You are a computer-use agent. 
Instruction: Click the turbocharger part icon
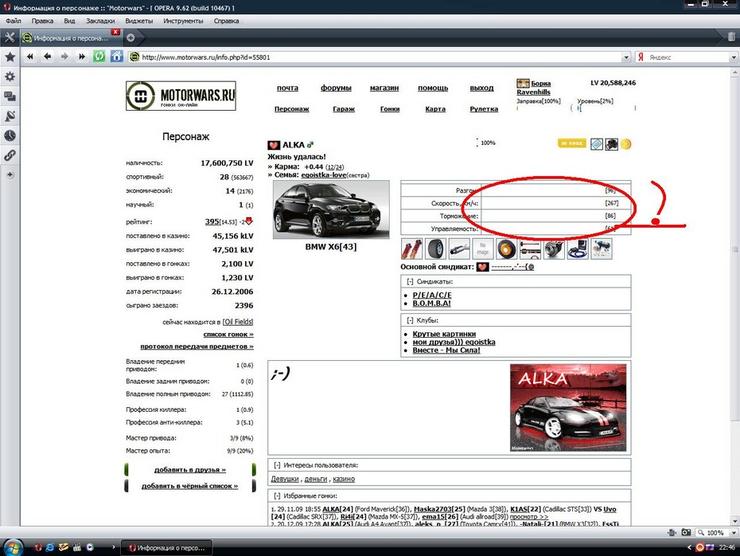click(554, 249)
